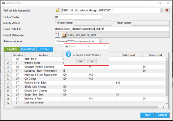Enable the Front Wheel checkbox
The image size is (173, 121).
click(x=56, y=23)
